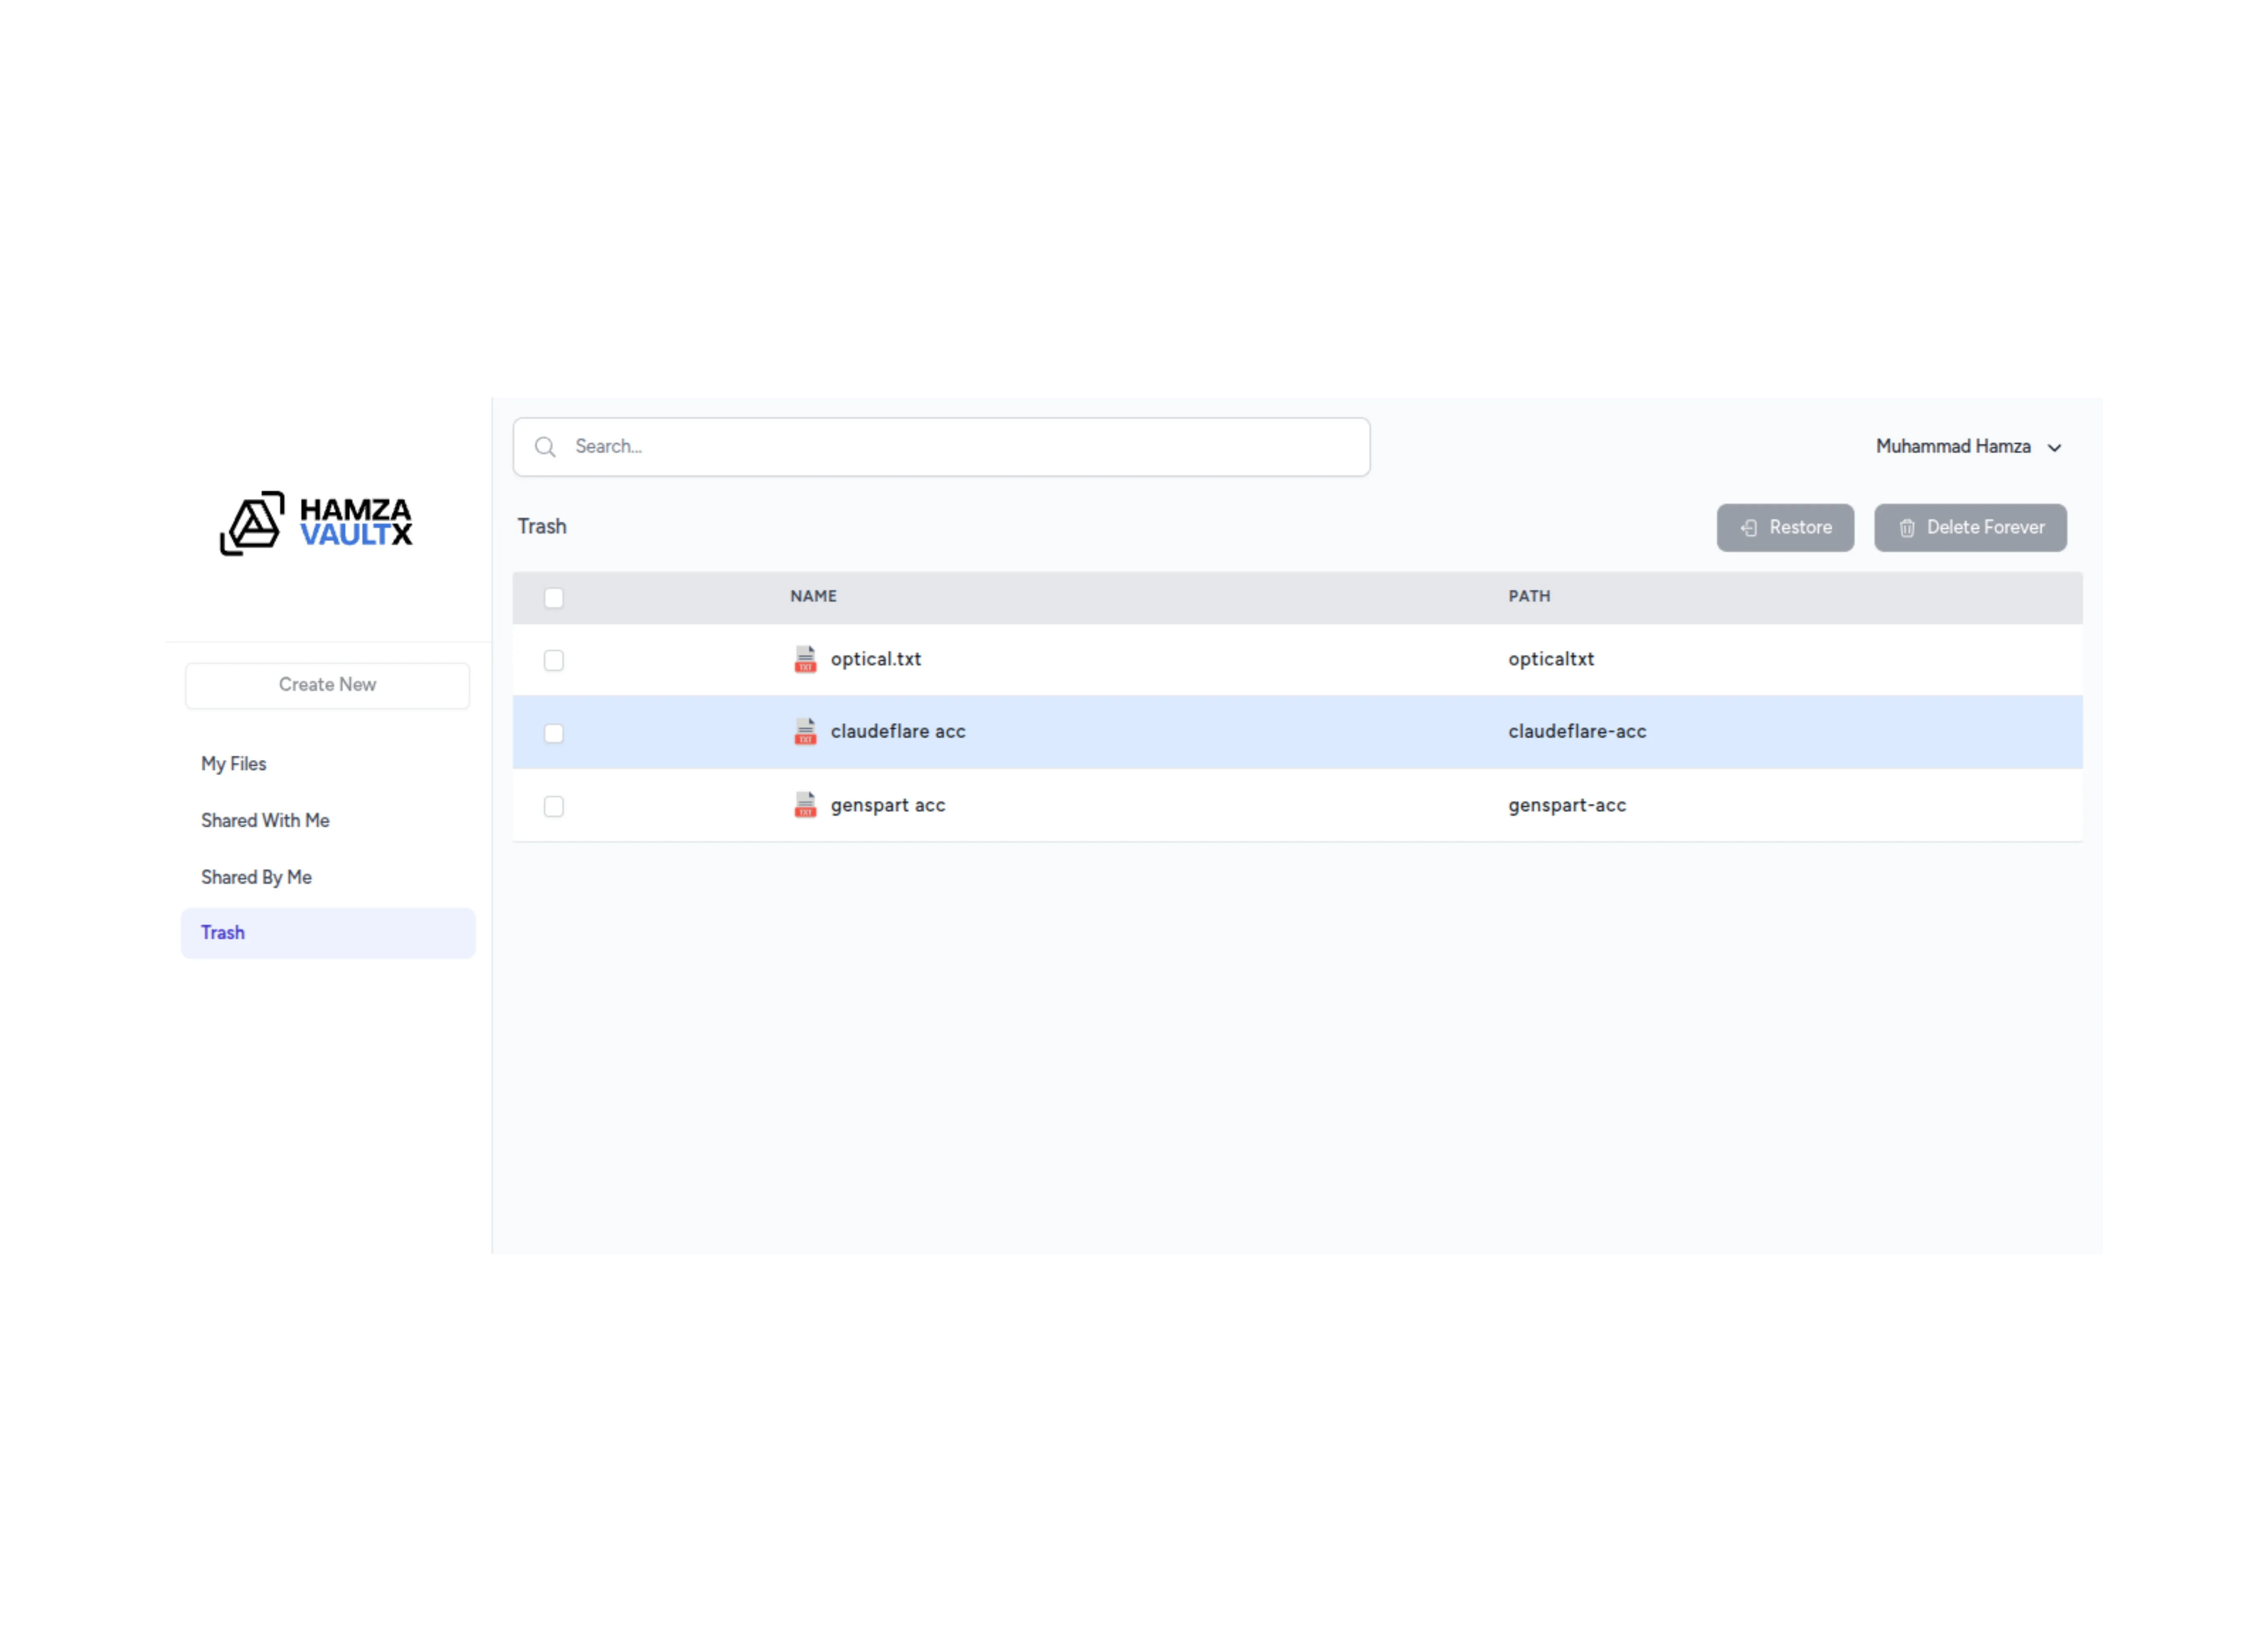Expand the Muhammad Hamza account chevron
This screenshot has width=2268, height=1651.
[x=2055, y=448]
